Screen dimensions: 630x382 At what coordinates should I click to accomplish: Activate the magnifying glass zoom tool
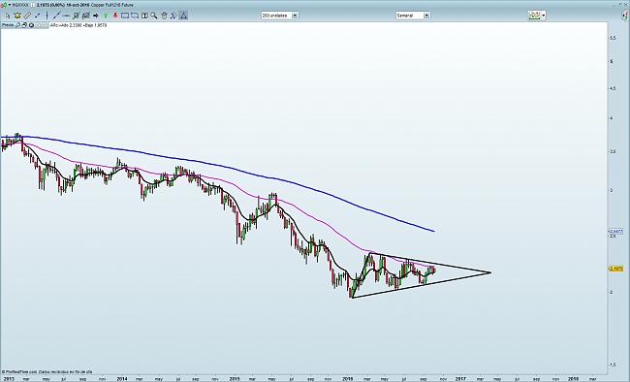[154, 16]
